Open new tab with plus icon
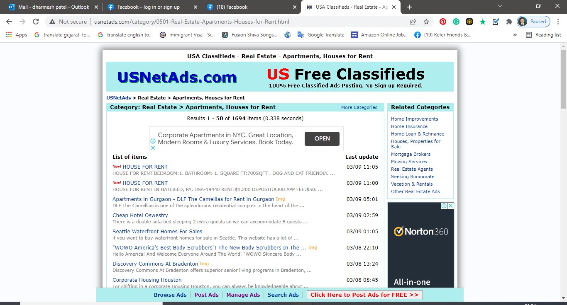 click(410, 7)
